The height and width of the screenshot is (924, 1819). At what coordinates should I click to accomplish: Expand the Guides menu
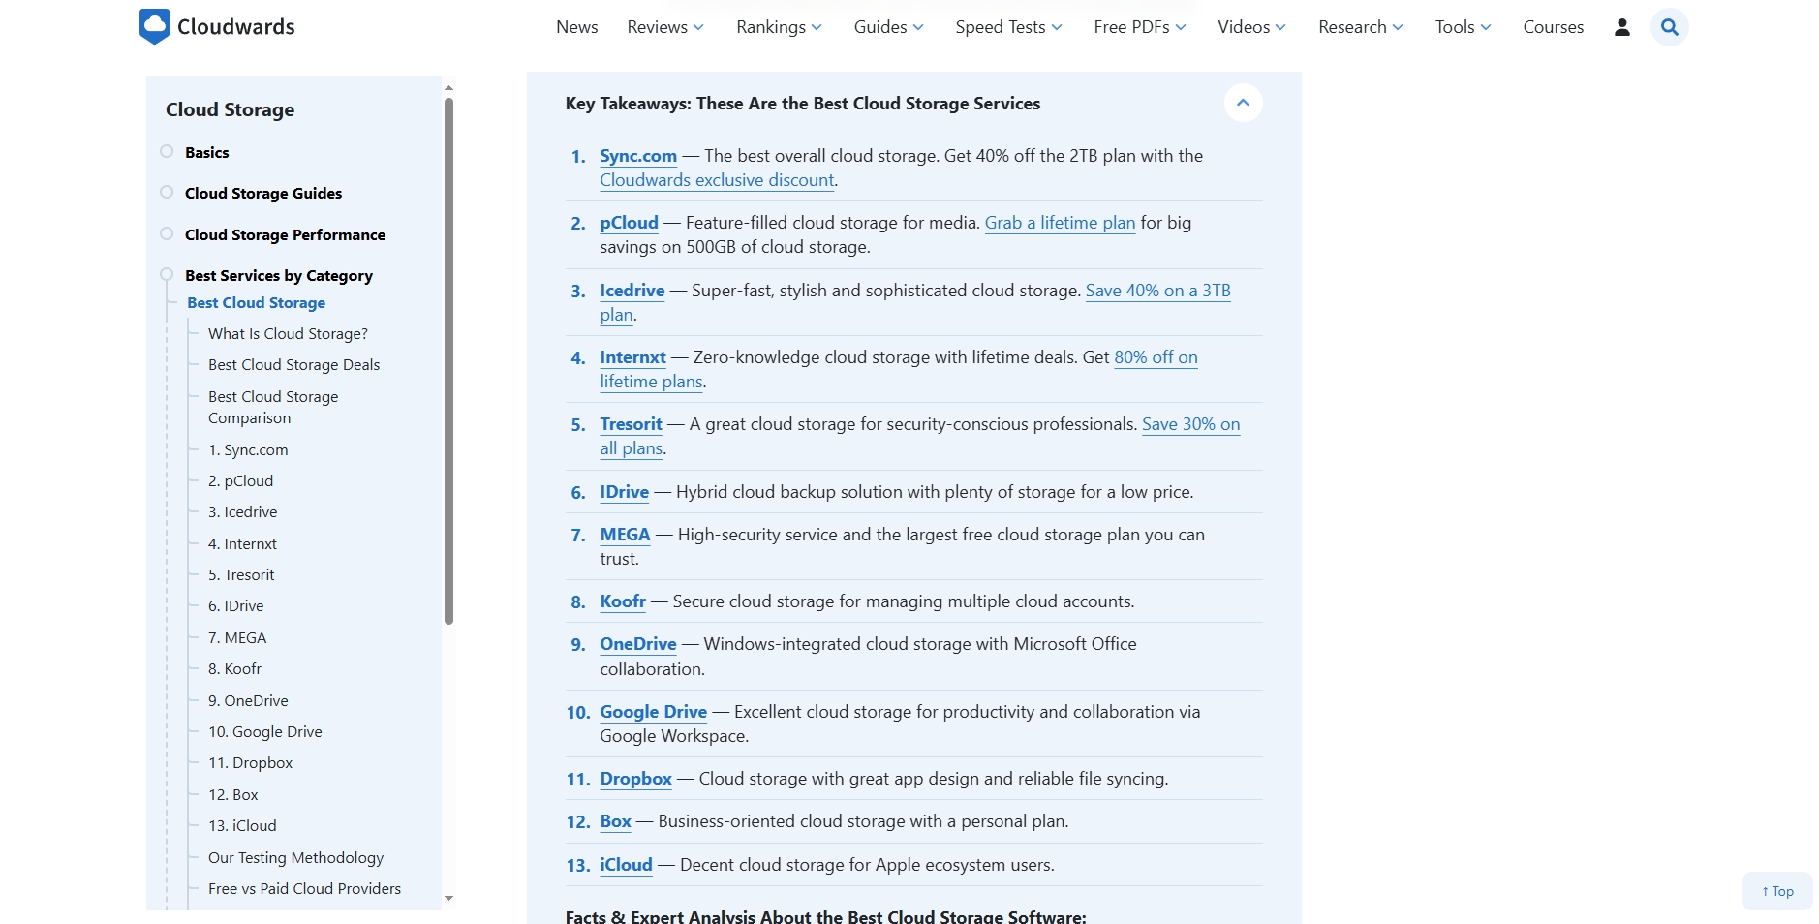[x=888, y=27]
